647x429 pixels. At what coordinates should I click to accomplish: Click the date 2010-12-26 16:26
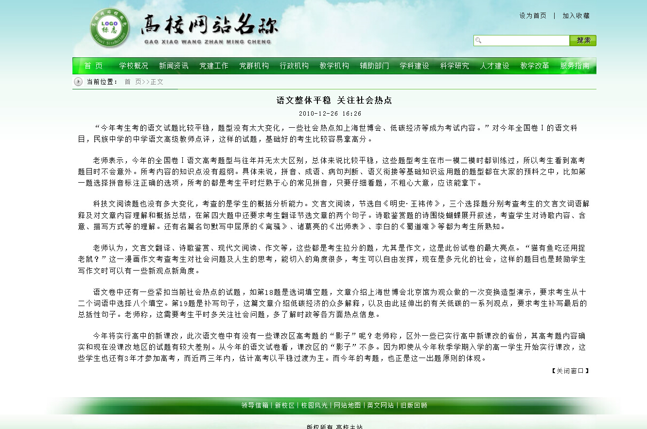(330, 114)
